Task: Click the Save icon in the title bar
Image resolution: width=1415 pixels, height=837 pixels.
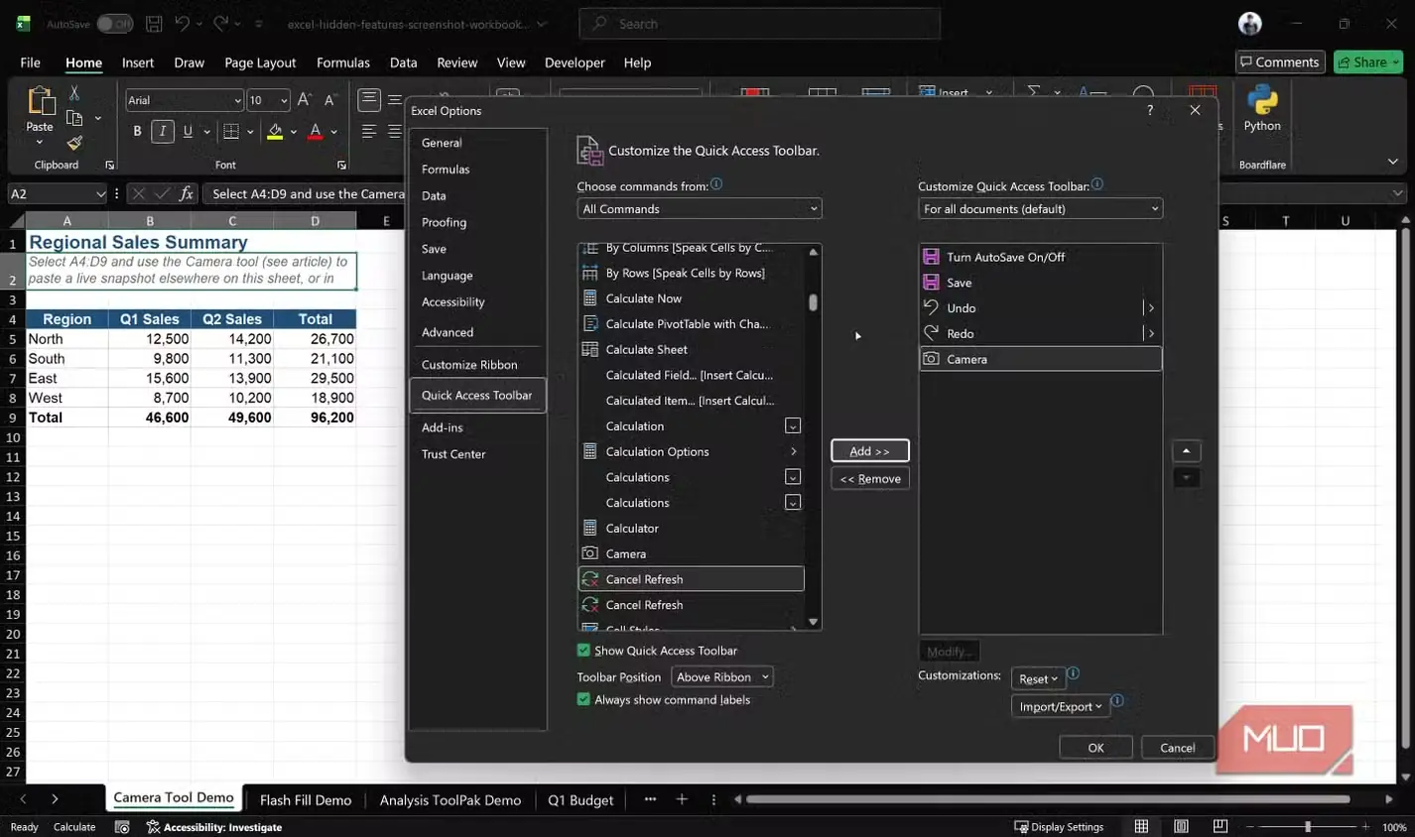Action: point(154,24)
